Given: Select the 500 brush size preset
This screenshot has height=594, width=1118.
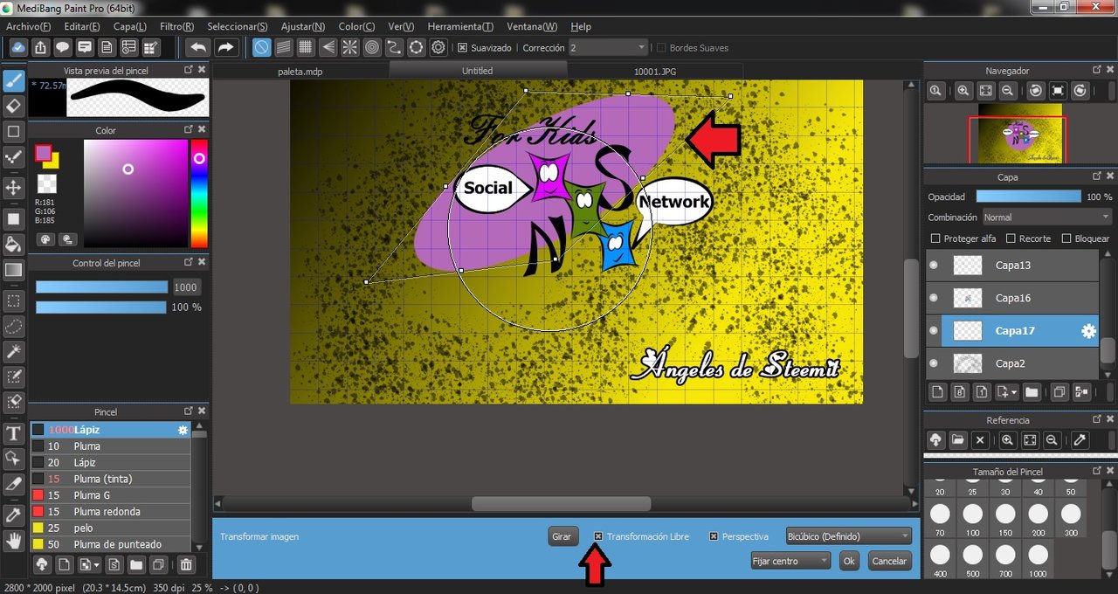Looking at the screenshot, I should click(x=973, y=559).
